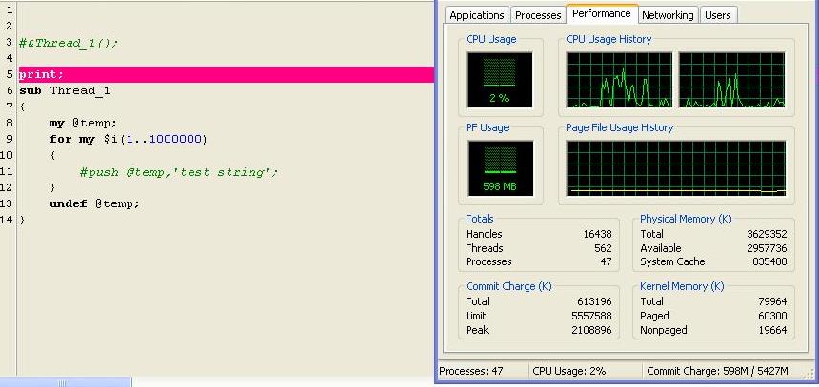Click the Kernel Memory Paged value 60300

coord(772,316)
